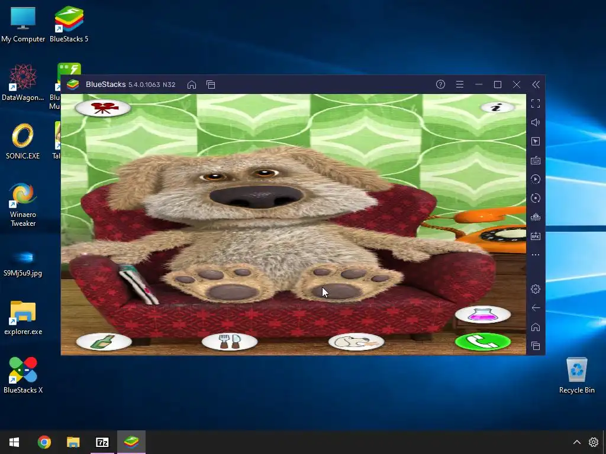The width and height of the screenshot is (606, 454).
Task: Open the Windows Start menu
Action: [x=14, y=442]
